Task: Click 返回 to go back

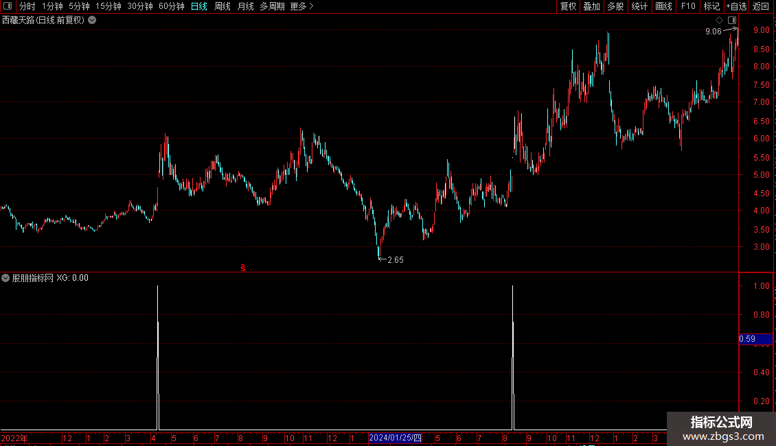Action: point(761,6)
